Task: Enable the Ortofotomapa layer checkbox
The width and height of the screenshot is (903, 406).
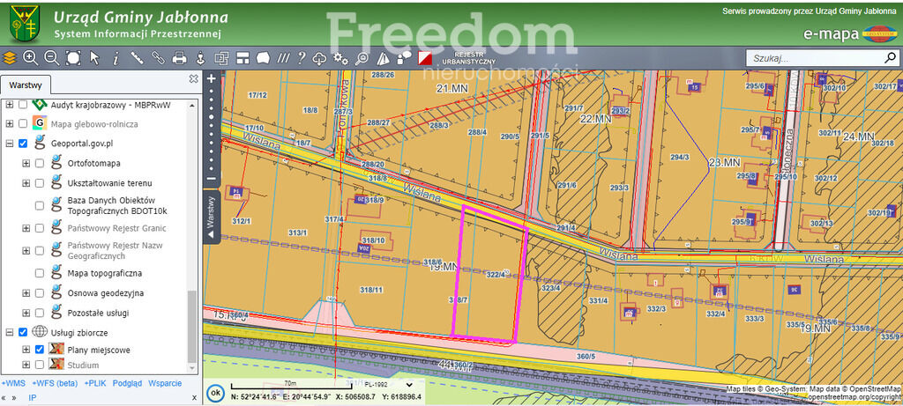Action: tap(40, 163)
